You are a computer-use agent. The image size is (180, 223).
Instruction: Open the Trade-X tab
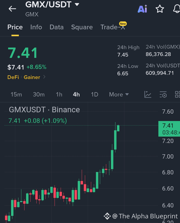tap(113, 27)
